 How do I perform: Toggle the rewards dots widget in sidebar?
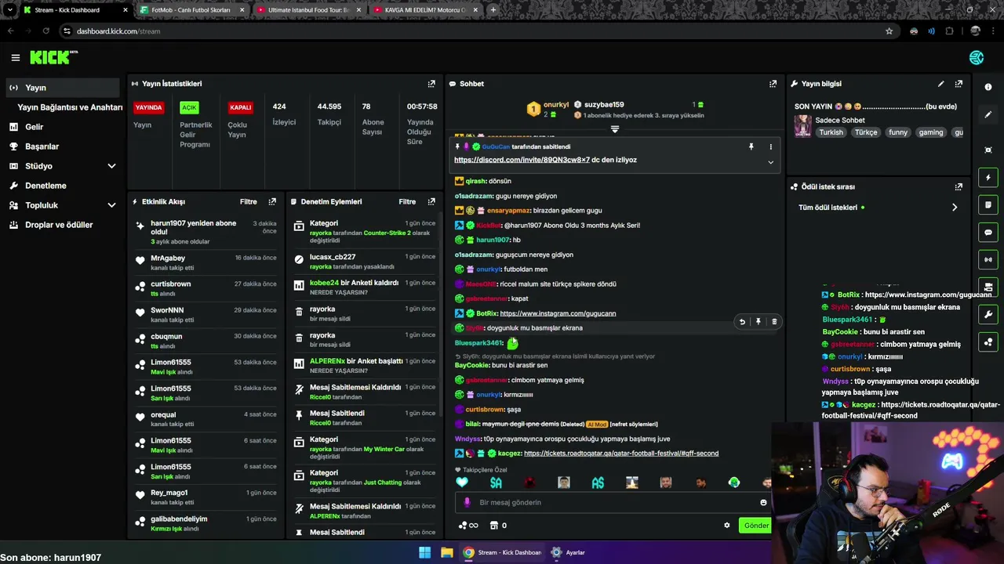(988, 342)
